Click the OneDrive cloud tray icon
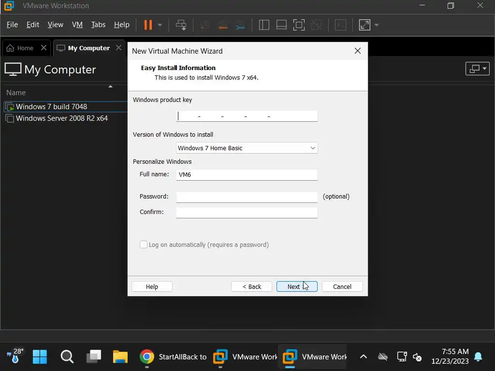Screen dimensions: 495x371 383,357
